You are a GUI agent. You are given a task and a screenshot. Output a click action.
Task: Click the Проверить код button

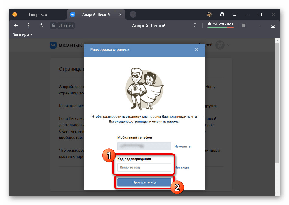tap(144, 182)
